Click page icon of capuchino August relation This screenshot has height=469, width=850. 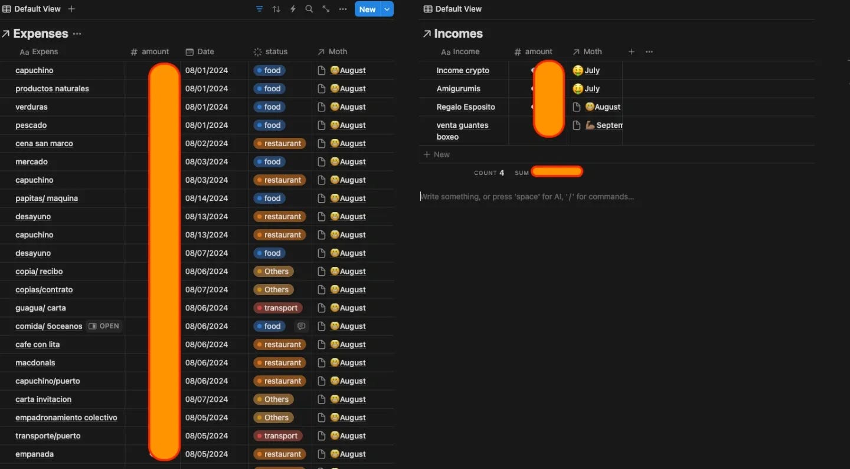[x=322, y=71]
